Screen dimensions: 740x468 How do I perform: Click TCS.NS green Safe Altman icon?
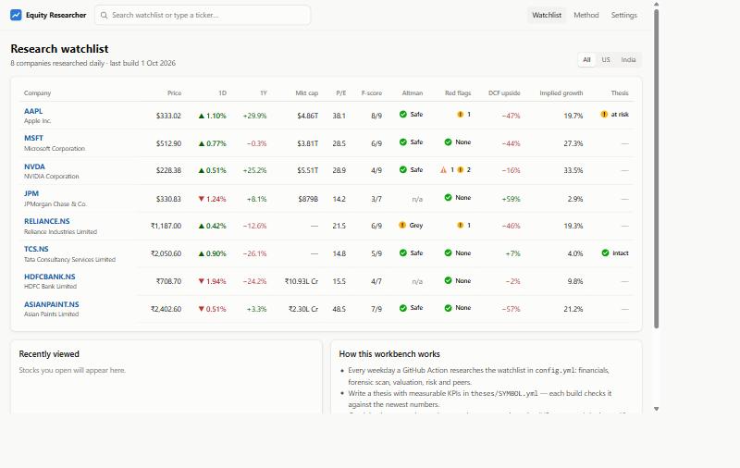(x=403, y=252)
